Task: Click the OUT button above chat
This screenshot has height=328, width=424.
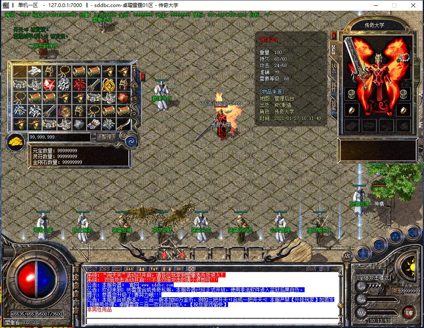Action: 311,269
